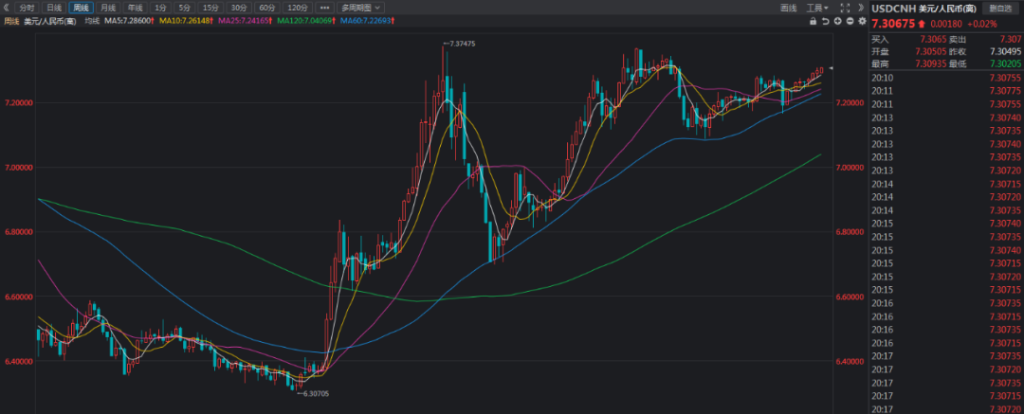Viewport: 1024px width, 414px height.
Task: Open 工具 tools dropdown menu
Action: [817, 8]
